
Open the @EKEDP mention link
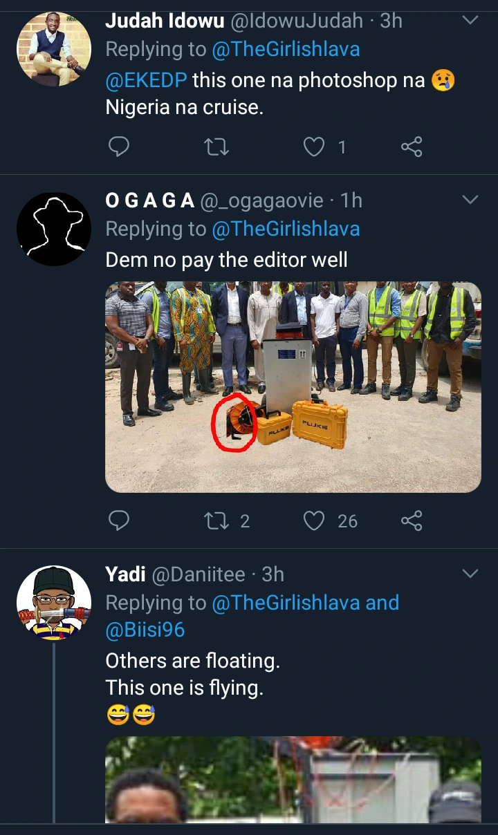(146, 80)
